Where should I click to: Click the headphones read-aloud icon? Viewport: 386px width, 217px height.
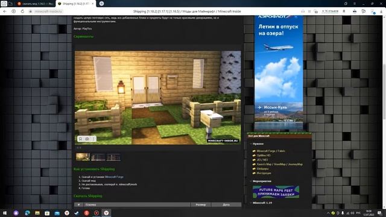click(303, 11)
